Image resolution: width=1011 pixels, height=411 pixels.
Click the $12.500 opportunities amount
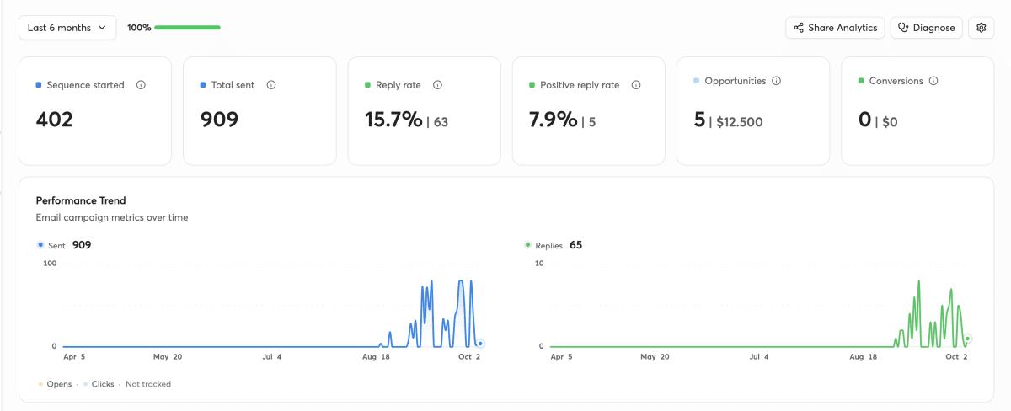739,122
